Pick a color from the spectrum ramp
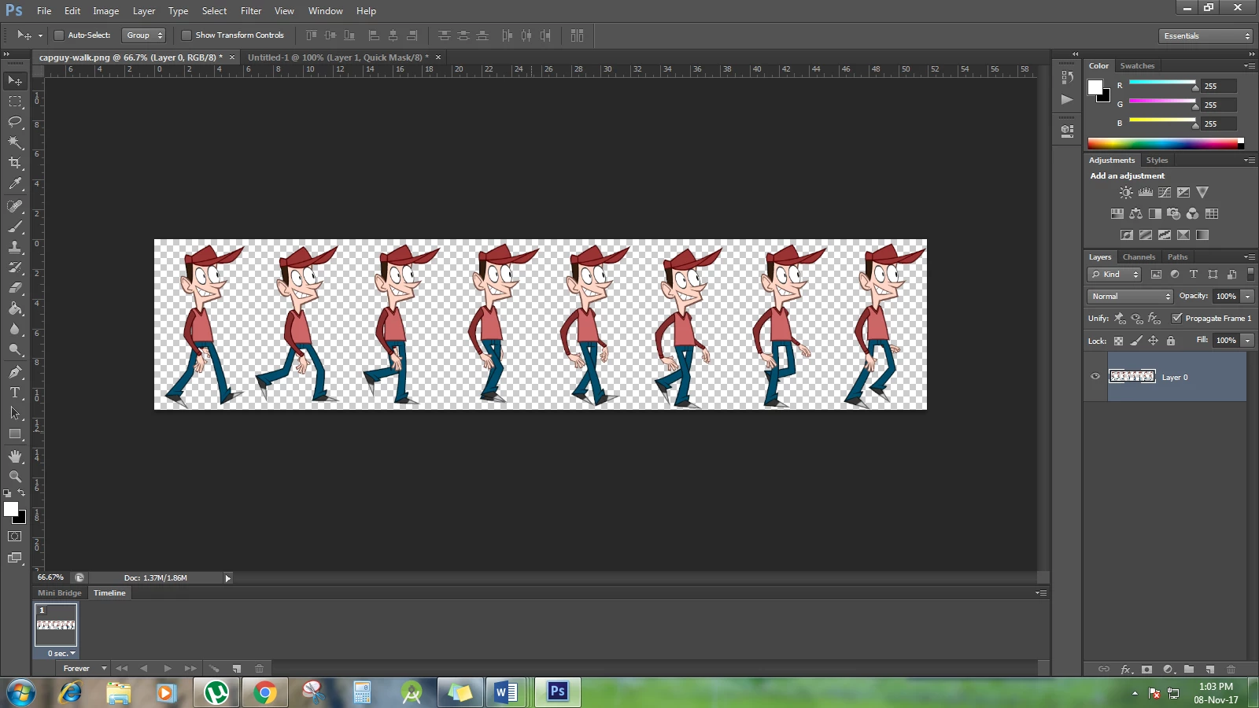This screenshot has height=708, width=1259. pos(1165,144)
